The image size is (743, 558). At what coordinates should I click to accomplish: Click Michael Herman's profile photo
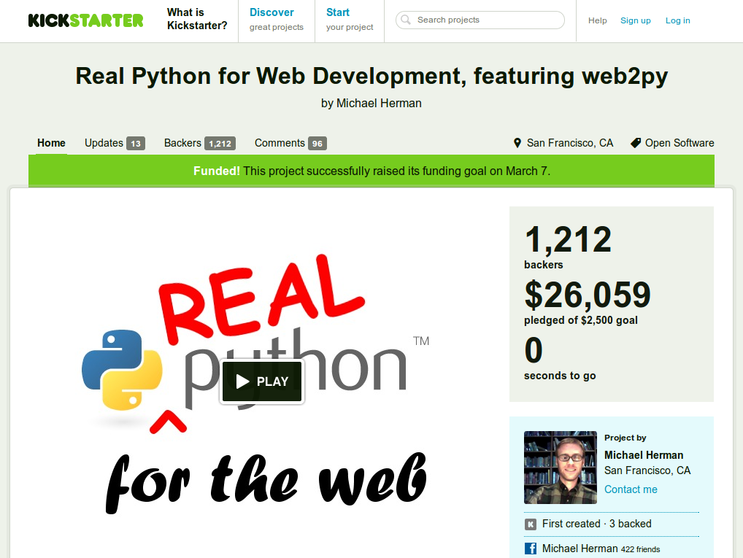(561, 468)
